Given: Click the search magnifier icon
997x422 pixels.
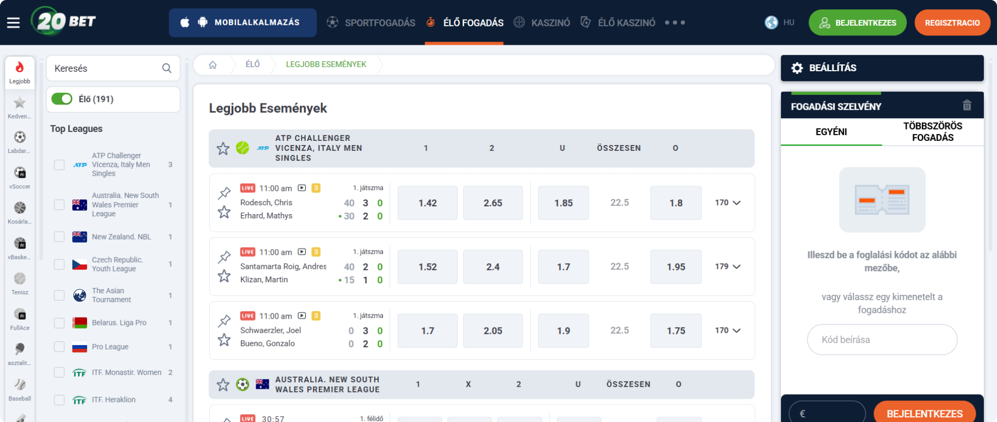Looking at the screenshot, I should click(x=167, y=68).
